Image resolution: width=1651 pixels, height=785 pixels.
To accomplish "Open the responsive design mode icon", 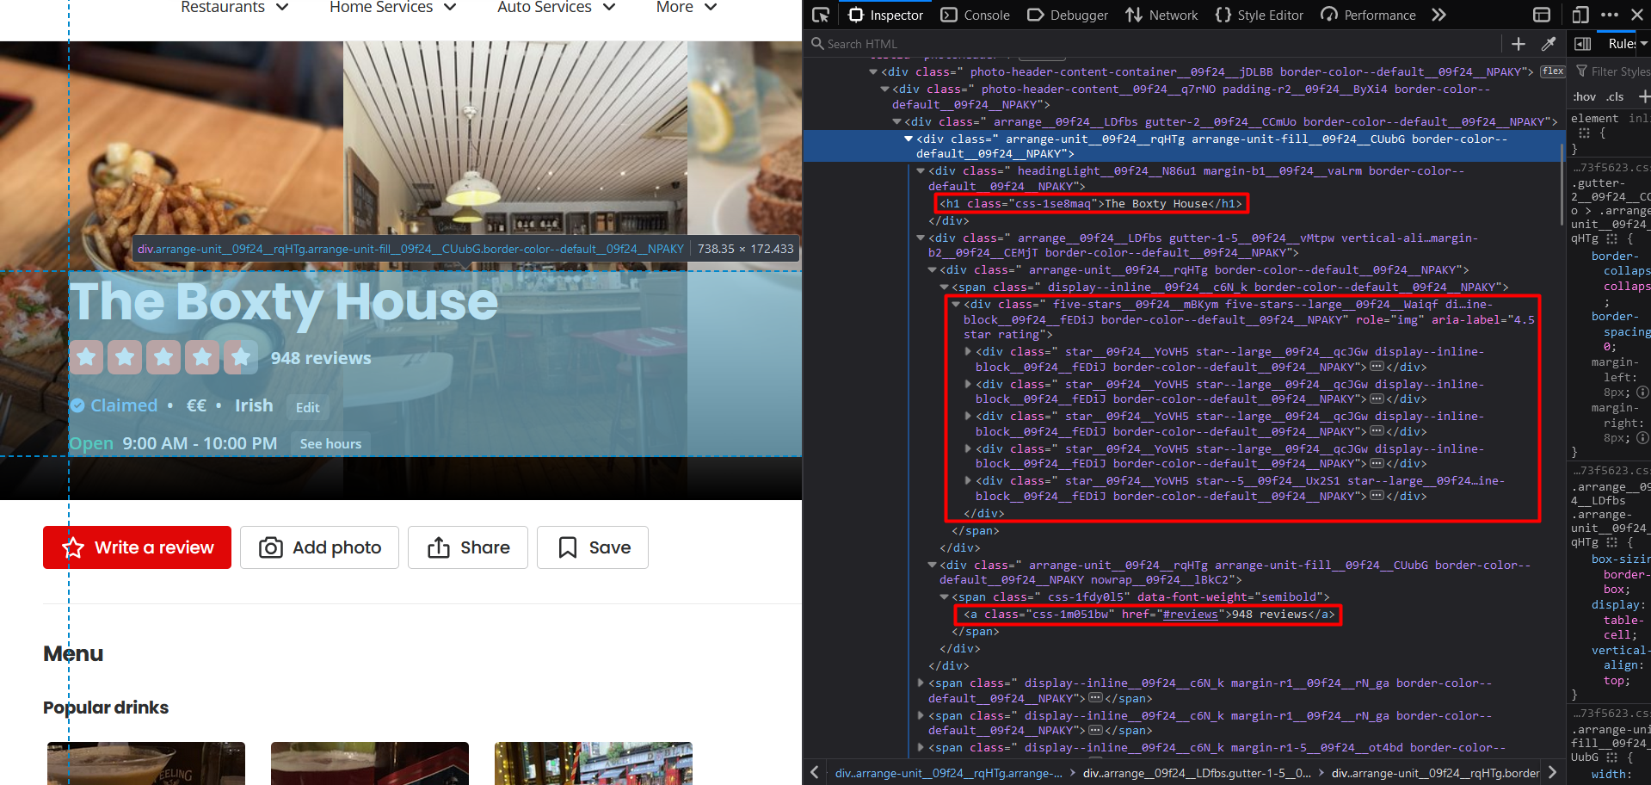I will (1580, 15).
